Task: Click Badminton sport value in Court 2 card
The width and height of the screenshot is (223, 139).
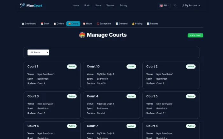Action: click(x=162, y=79)
